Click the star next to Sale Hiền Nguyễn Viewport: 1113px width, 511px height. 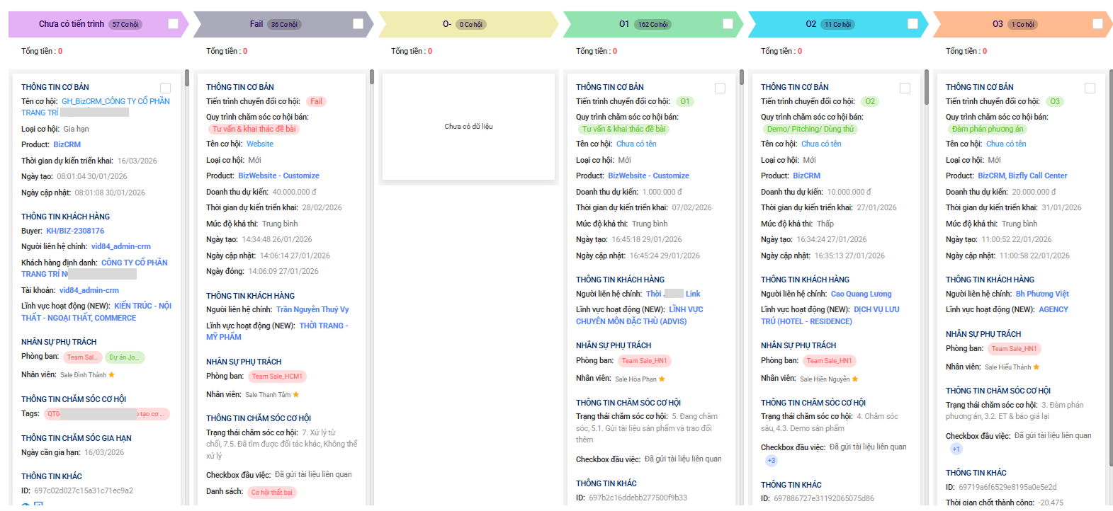(855, 379)
